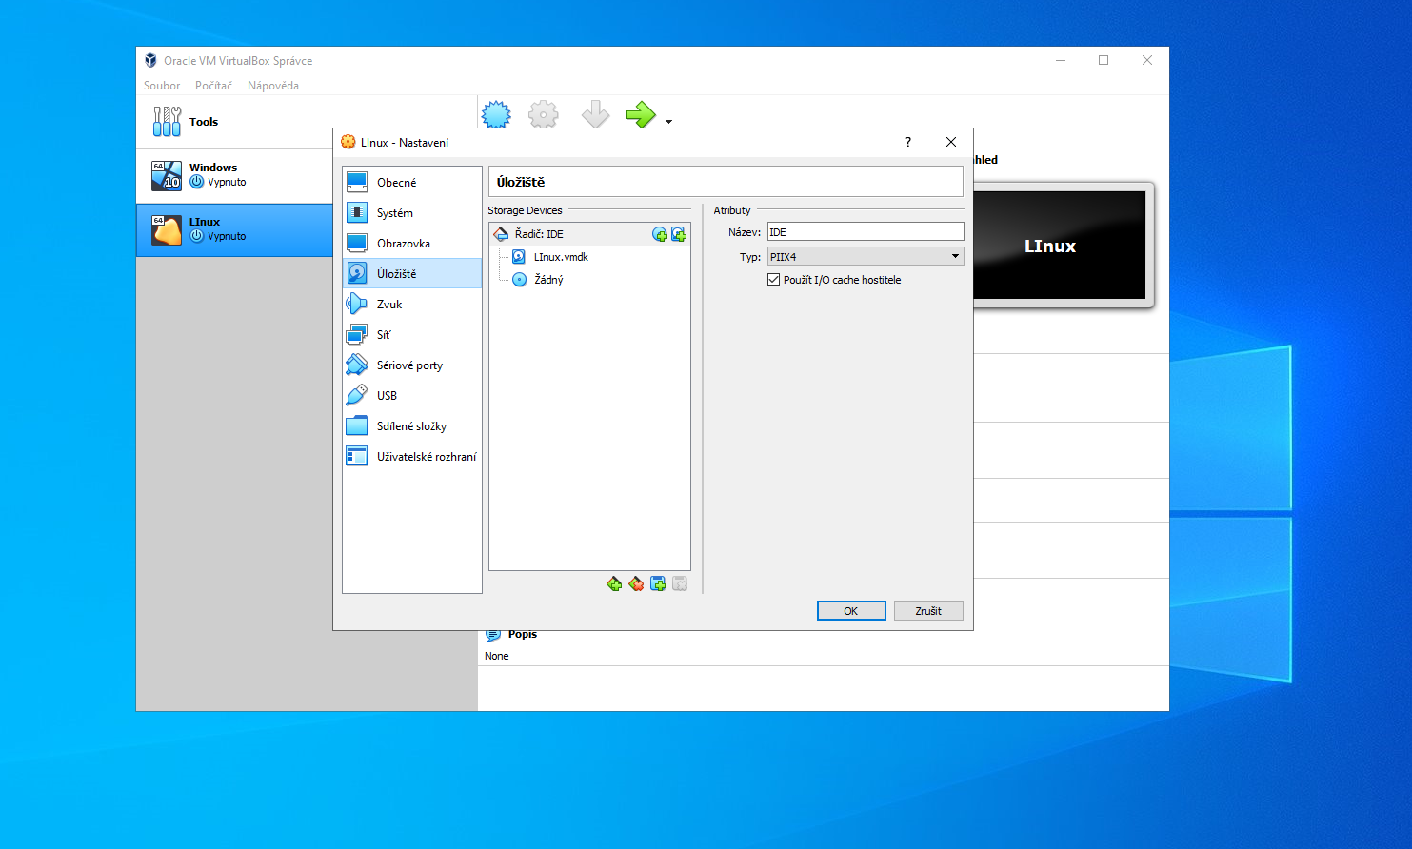
Task: Open the Uživatelské rozhraní settings category
Action: tap(412, 457)
